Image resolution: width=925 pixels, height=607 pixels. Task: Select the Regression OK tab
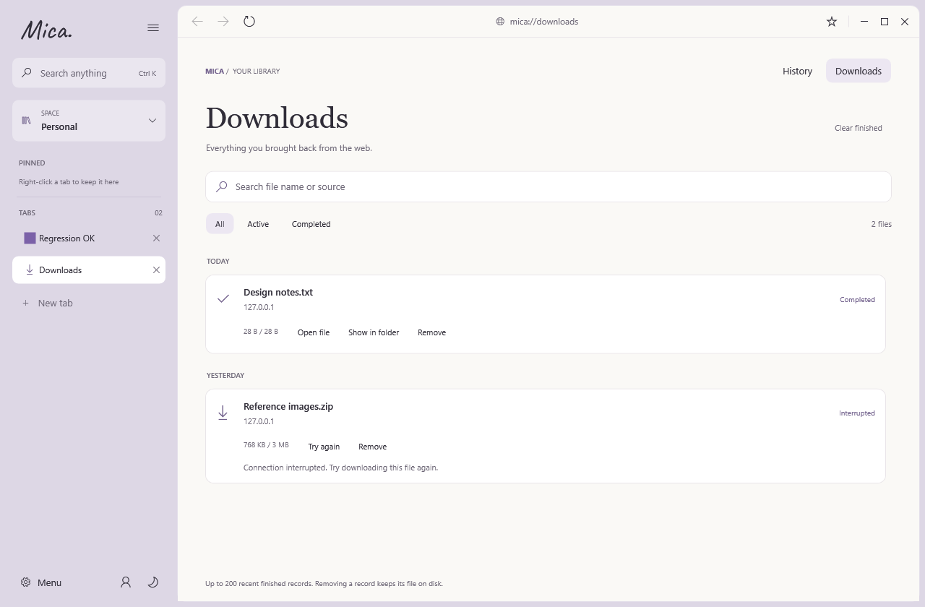[x=89, y=238]
